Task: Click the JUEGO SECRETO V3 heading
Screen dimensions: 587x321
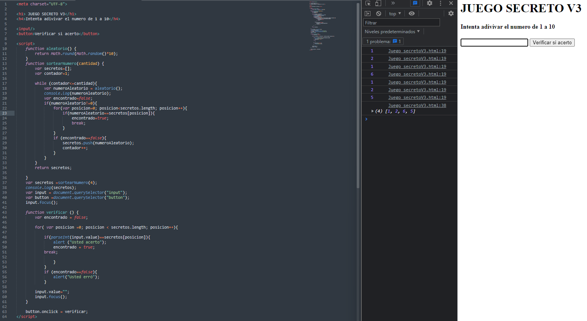Action: point(521,8)
